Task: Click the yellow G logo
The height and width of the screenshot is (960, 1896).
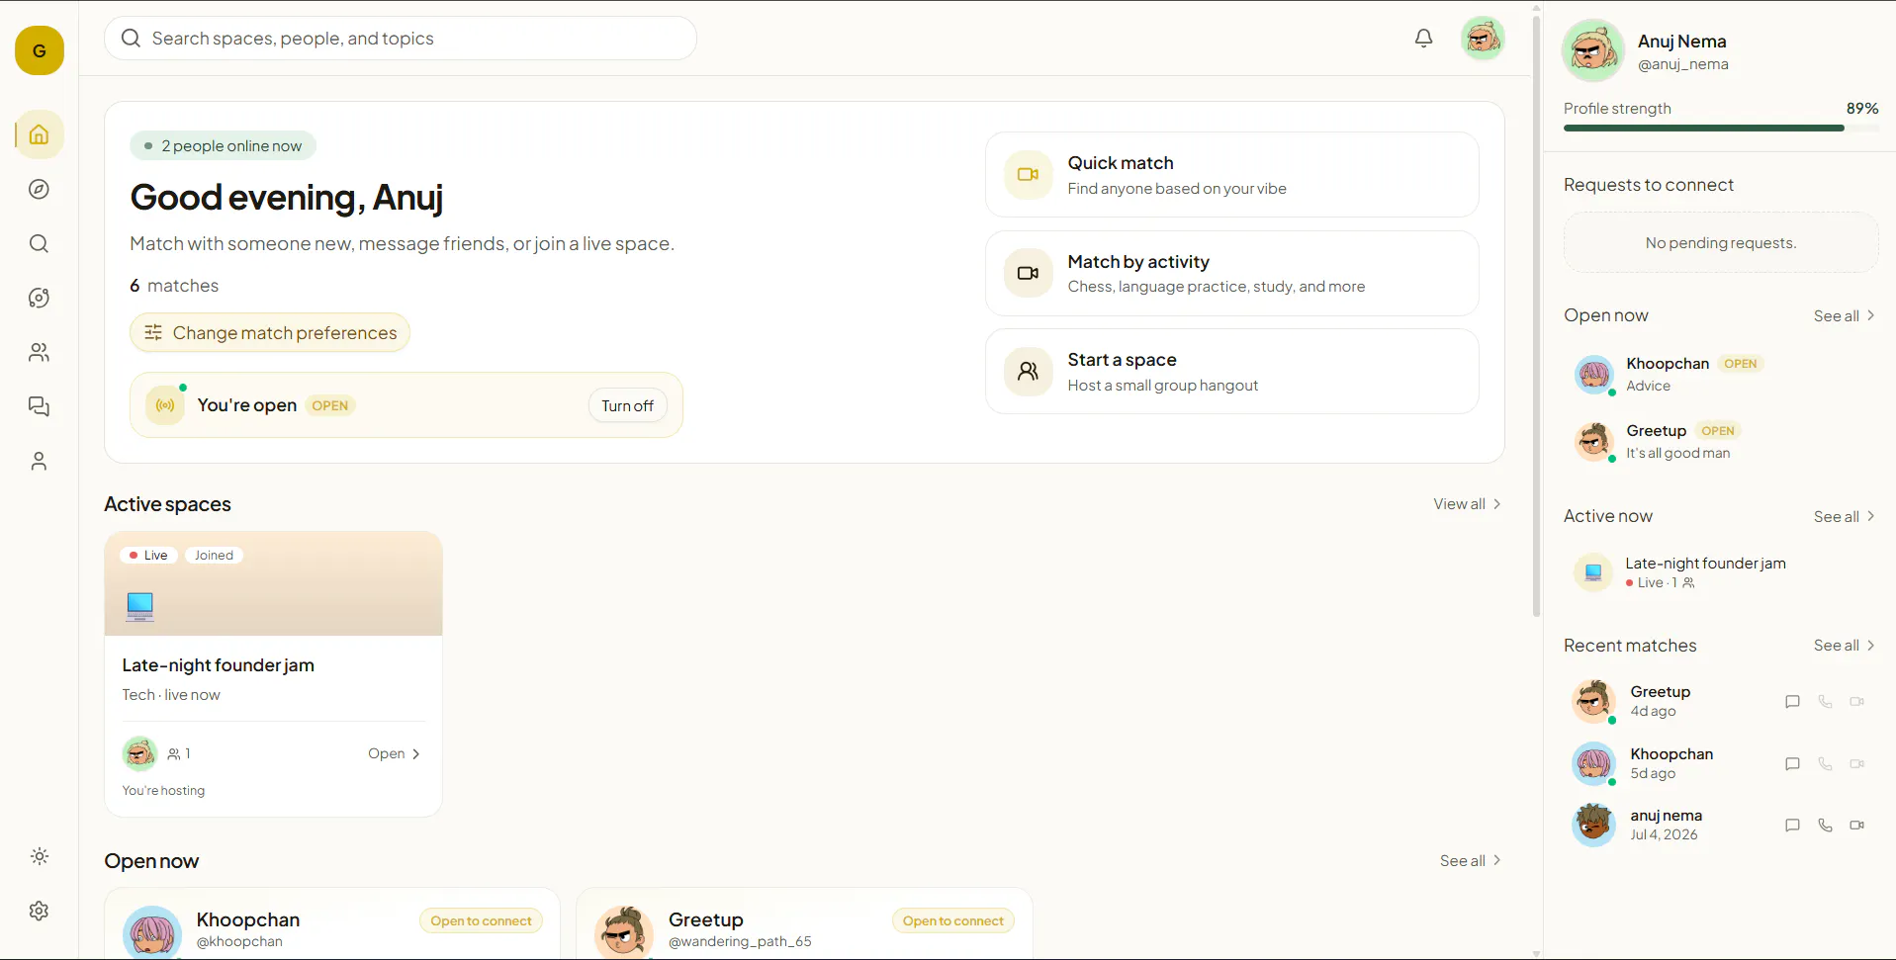Action: pos(40,50)
